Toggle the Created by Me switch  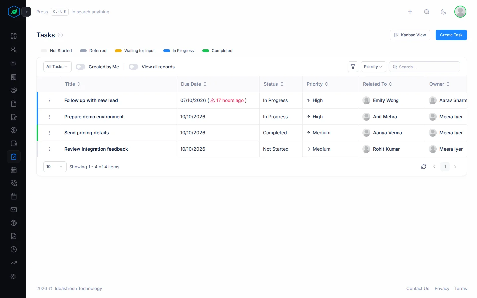pos(80,67)
